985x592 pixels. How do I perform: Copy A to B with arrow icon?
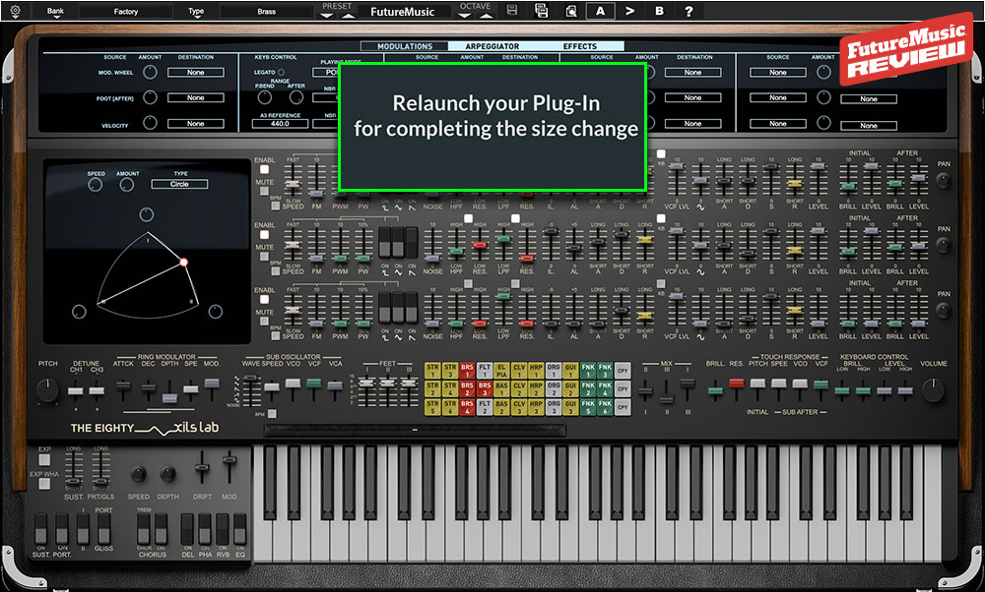630,11
